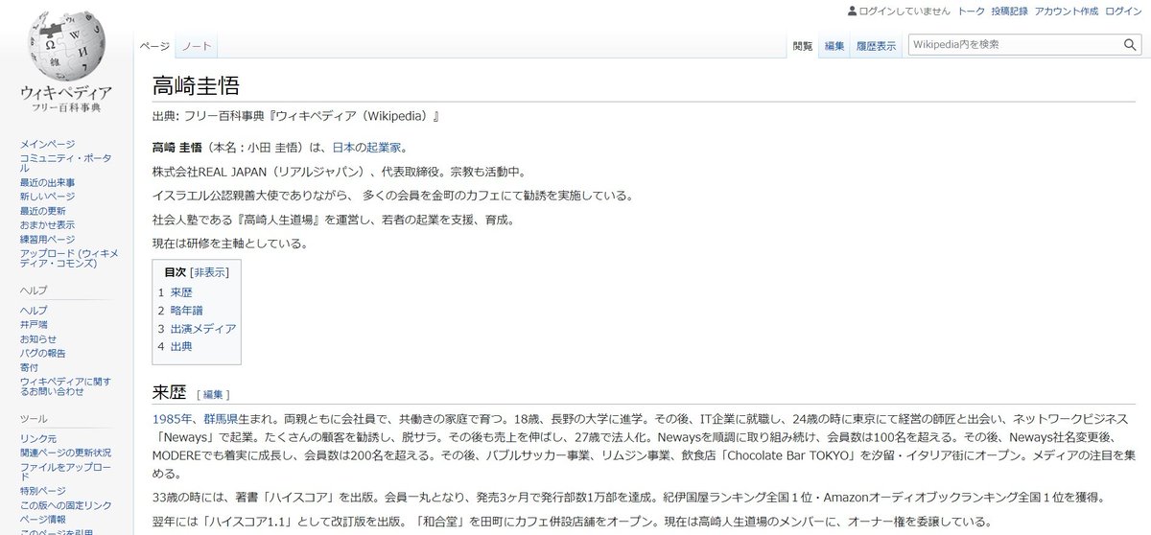Go to メインページ in sidebar
This screenshot has width=1151, height=535.
47,144
